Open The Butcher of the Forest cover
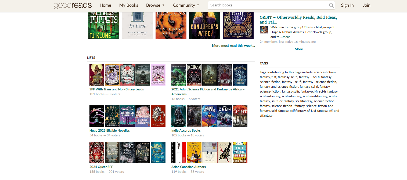The height and width of the screenshot is (180, 407). (x=112, y=116)
